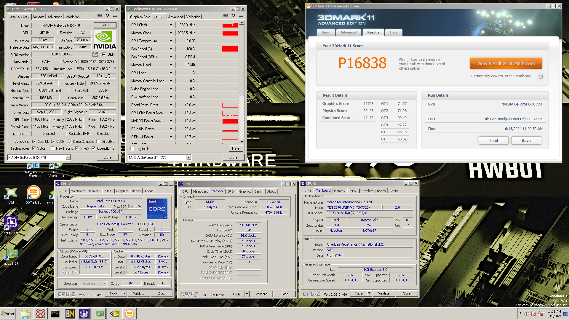Open the Help tab in 3DMark 11
569x320 pixels.
[394, 32]
